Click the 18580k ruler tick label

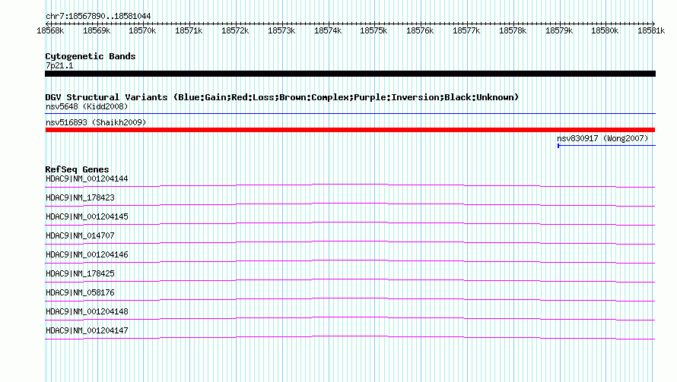coord(605,30)
